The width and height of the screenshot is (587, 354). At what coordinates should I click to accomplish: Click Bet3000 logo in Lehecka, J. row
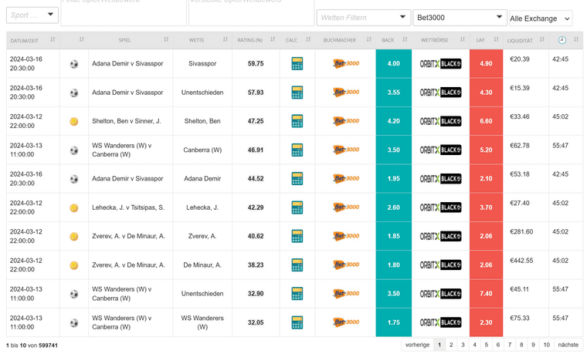tap(346, 207)
